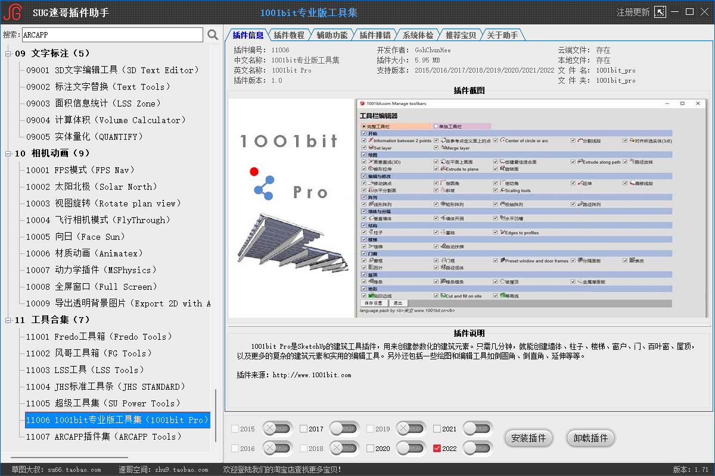Viewport: 715px width, 476px height.
Task: Tick the 2020 version checkbox
Action: 371,449
